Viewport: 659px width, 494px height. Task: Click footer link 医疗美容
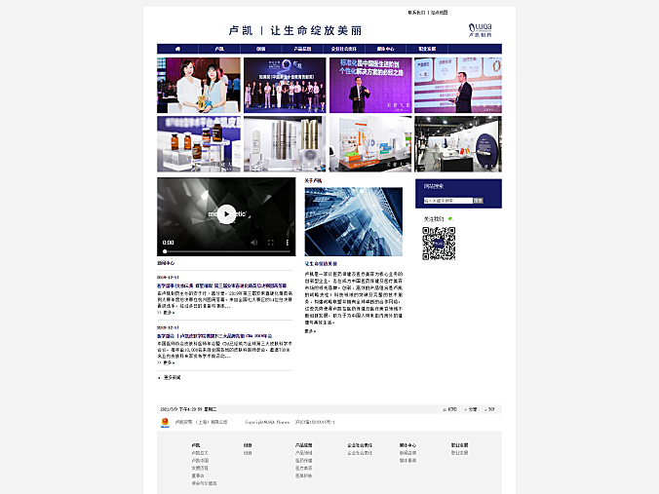(304, 469)
